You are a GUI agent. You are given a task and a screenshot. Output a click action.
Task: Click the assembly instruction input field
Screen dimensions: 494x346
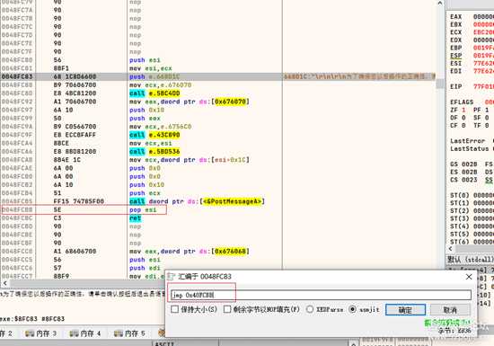click(321, 295)
